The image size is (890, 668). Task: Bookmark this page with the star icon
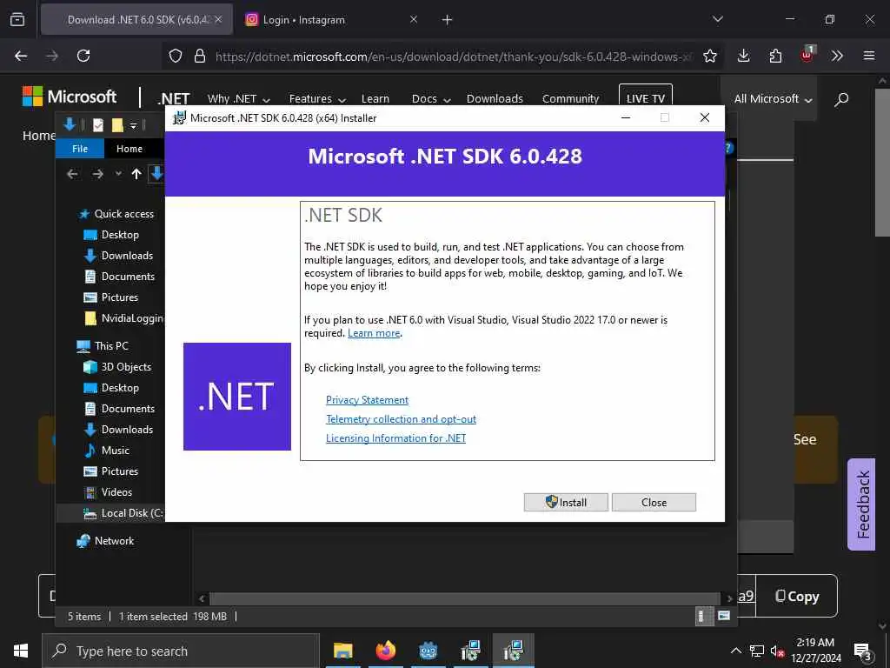[x=709, y=56]
